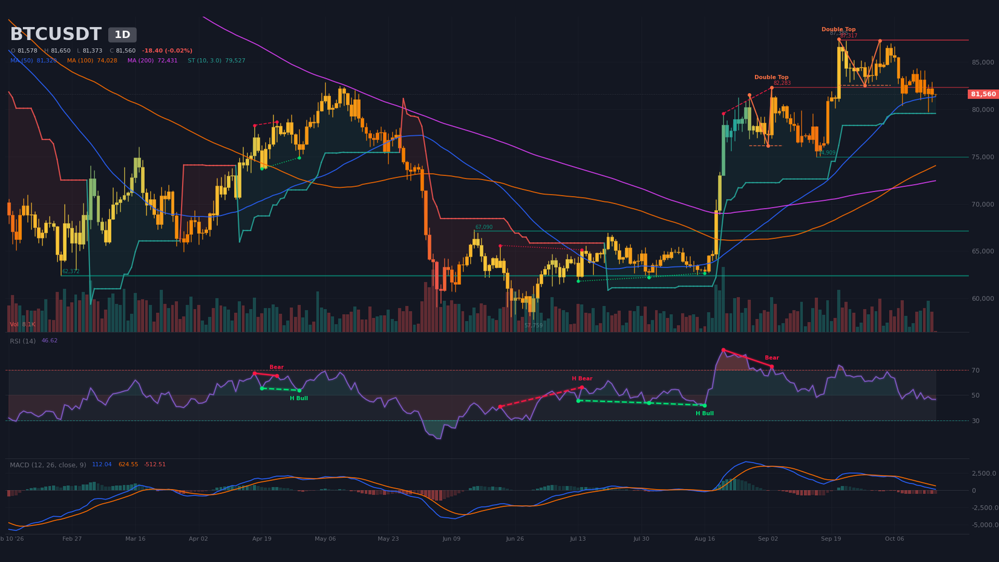Click the 60,000 price axis label
This screenshot has height=562, width=999.
[x=983, y=298]
